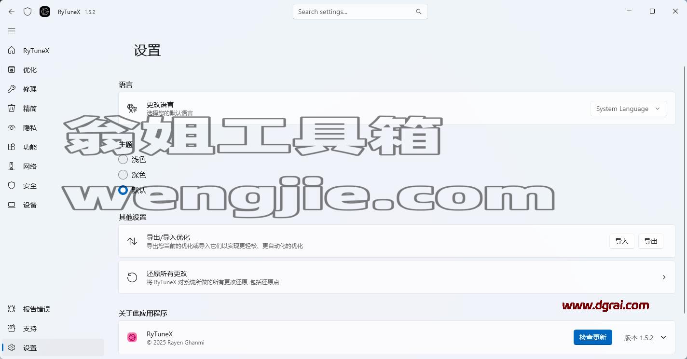Click the RyTuneX logo in title bar
687x359 pixels.
[x=45, y=12]
